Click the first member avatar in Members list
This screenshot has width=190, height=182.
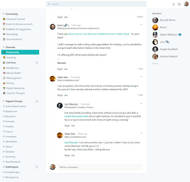pyautogui.click(x=155, y=20)
